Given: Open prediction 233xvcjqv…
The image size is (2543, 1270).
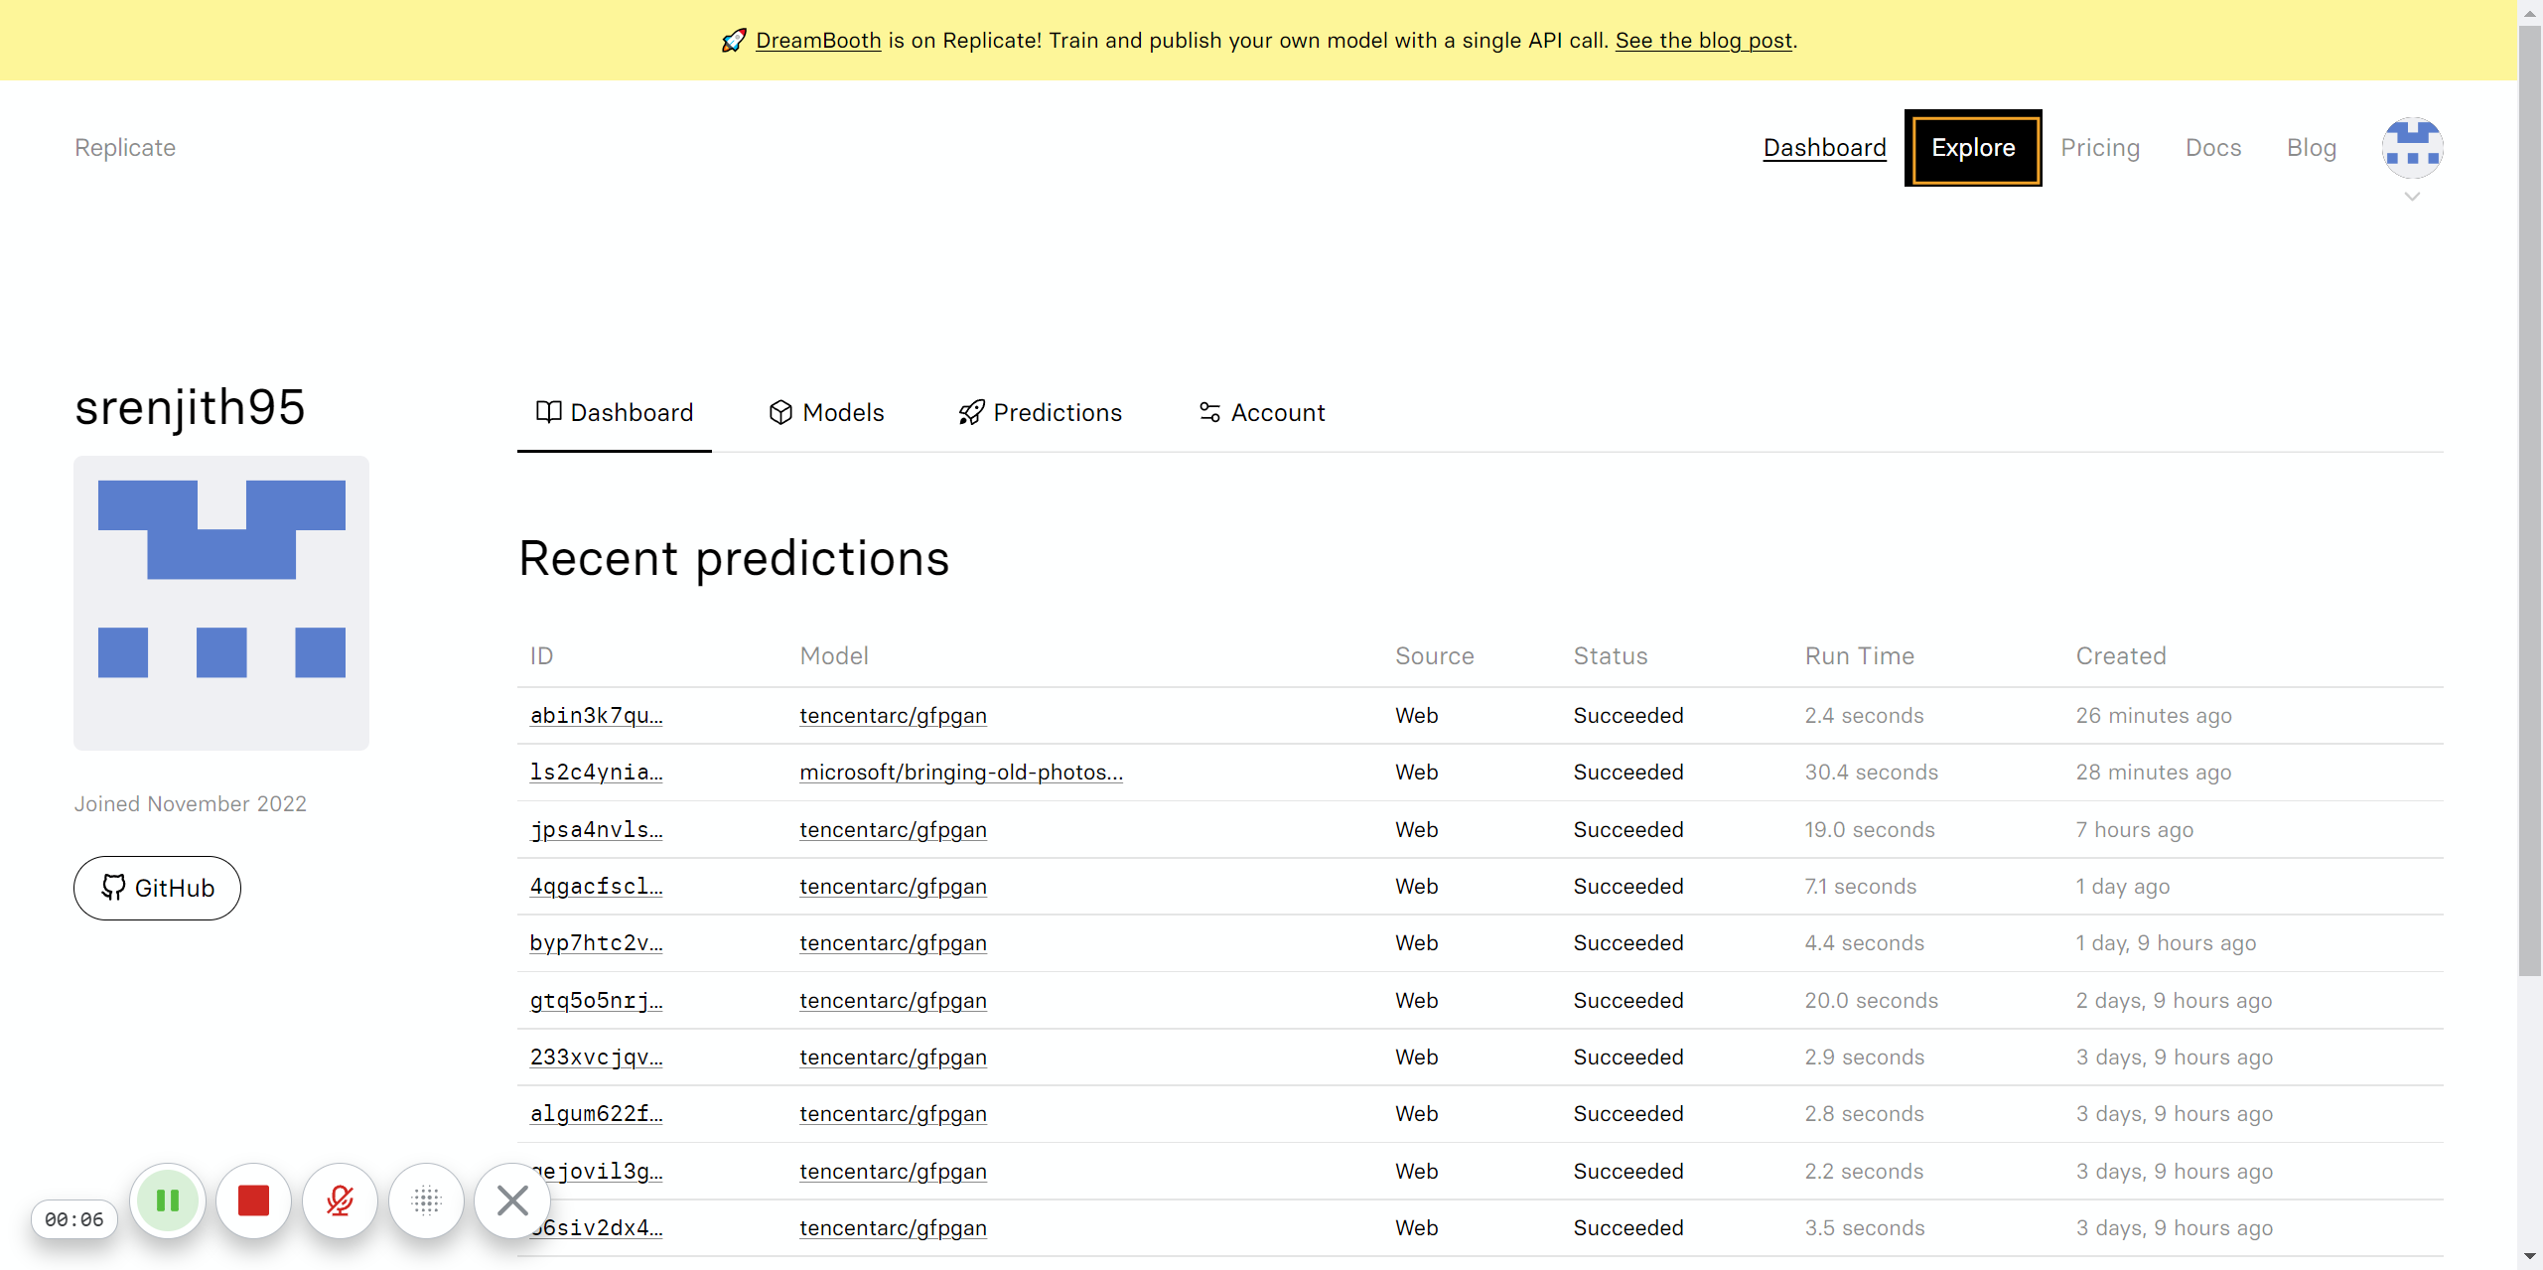Looking at the screenshot, I should click(596, 1057).
